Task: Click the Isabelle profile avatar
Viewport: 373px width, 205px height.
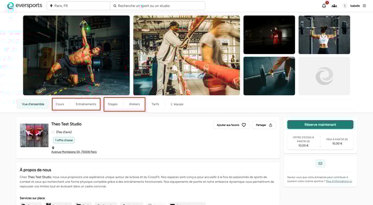Action: [x=345, y=6]
